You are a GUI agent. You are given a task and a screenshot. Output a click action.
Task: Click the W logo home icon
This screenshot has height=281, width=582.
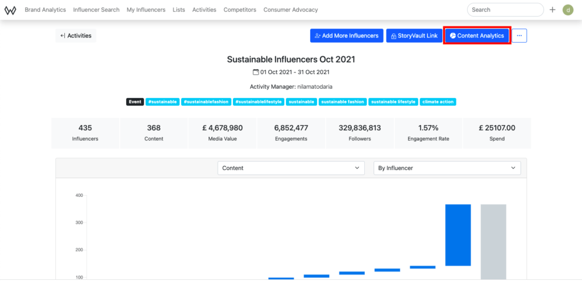pos(10,10)
